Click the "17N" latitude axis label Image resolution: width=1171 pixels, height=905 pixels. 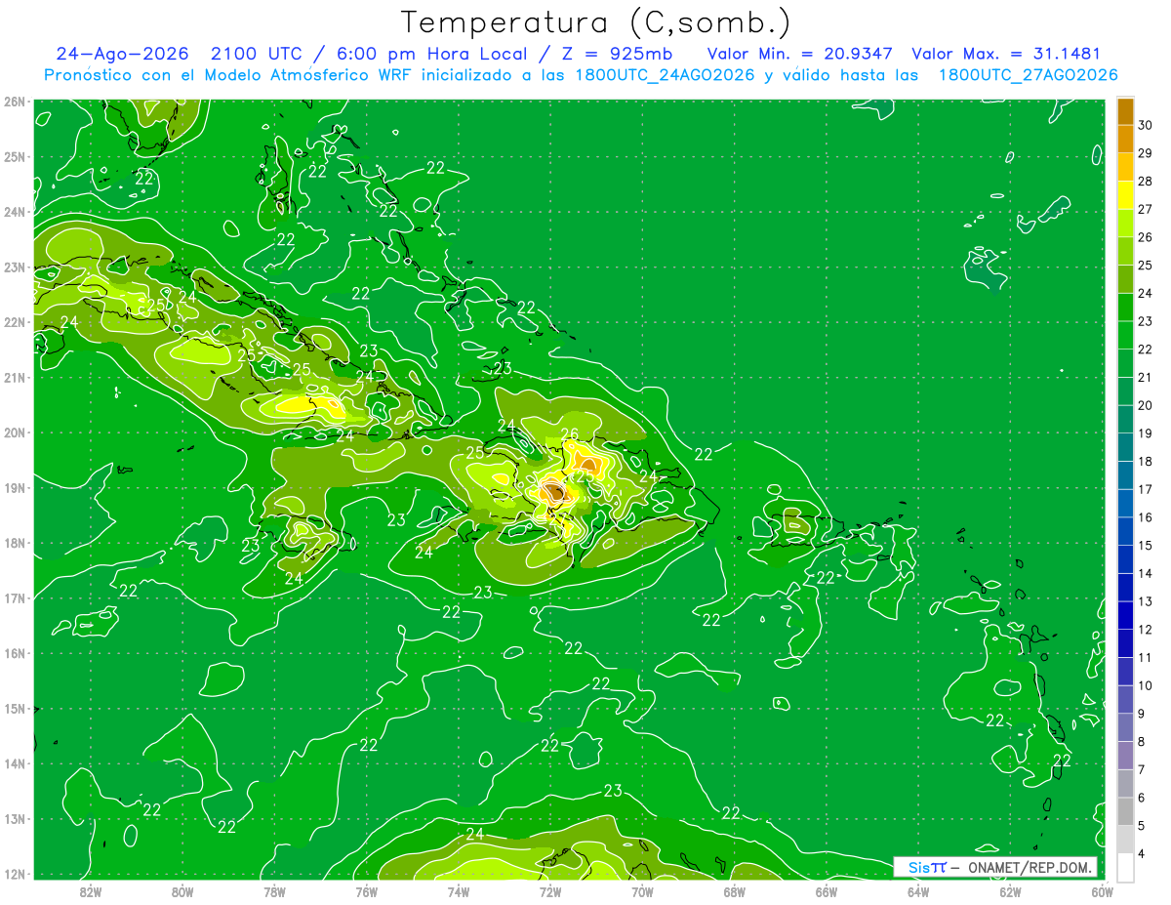15,598
